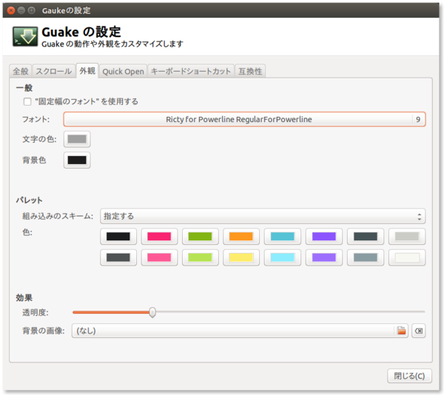The height and width of the screenshot is (395, 444).
Task: Go to the キーボードショートカット tab
Action: point(191,71)
